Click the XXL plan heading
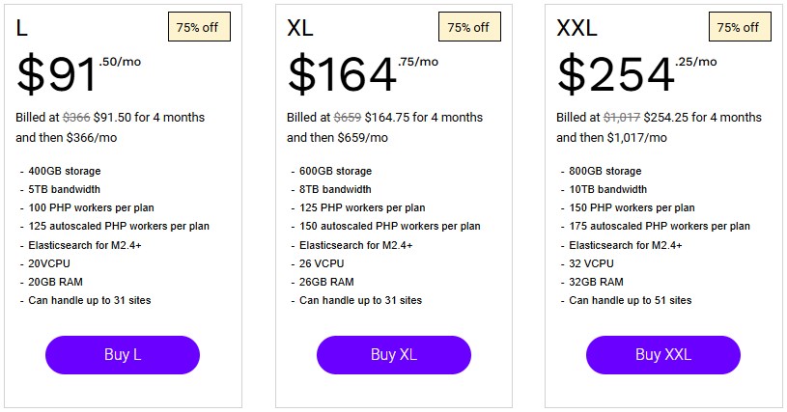The width and height of the screenshot is (787, 412). coord(578,29)
